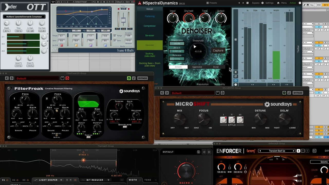329x185 pixels.
Task: Open MicroShift info icon
Action: pyautogui.click(x=289, y=93)
